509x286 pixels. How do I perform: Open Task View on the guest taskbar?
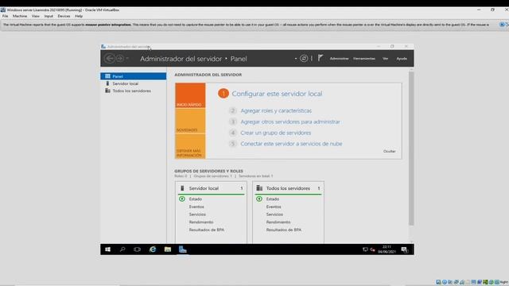pyautogui.click(x=138, y=249)
